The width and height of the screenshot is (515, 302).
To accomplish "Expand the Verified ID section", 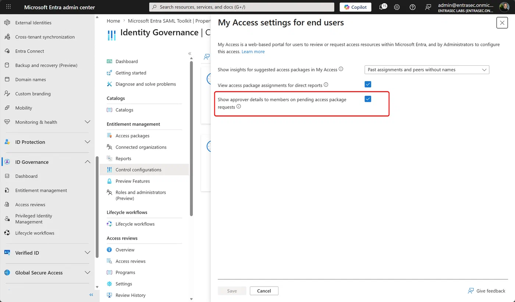I will (88, 253).
